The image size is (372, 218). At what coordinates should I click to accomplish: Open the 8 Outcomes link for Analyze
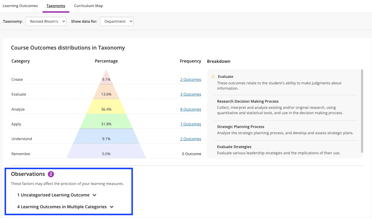click(191, 109)
